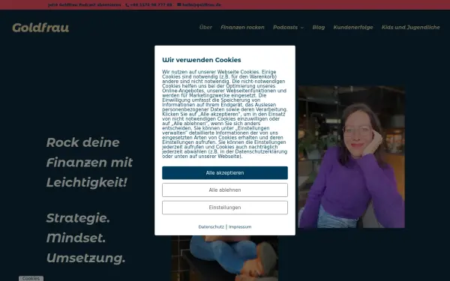450x281 pixels.
Task: Open the Blog page
Action: (319, 27)
